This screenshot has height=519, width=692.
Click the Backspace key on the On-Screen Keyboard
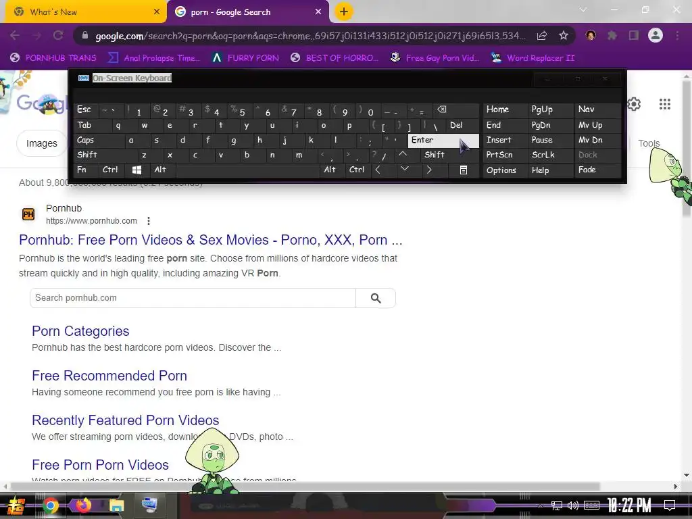pos(455,110)
